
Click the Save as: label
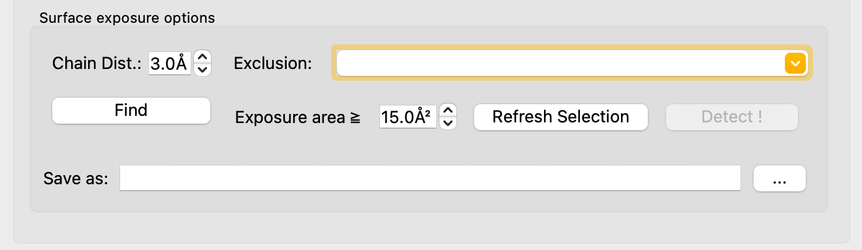tap(76, 178)
